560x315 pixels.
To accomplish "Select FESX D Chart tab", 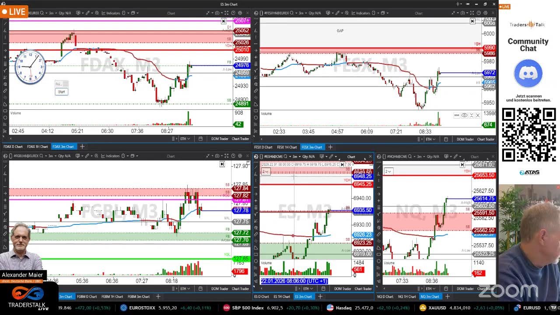I will click(x=263, y=147).
